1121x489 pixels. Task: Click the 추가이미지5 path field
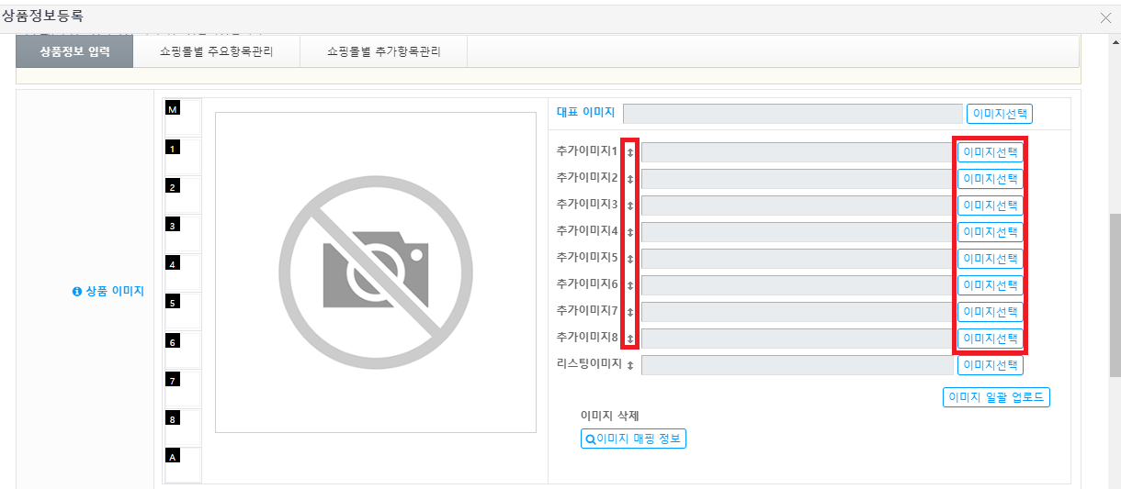tap(797, 259)
